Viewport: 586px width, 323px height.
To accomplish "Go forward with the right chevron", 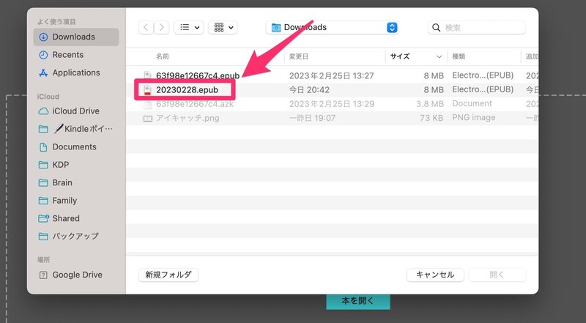I will (161, 27).
